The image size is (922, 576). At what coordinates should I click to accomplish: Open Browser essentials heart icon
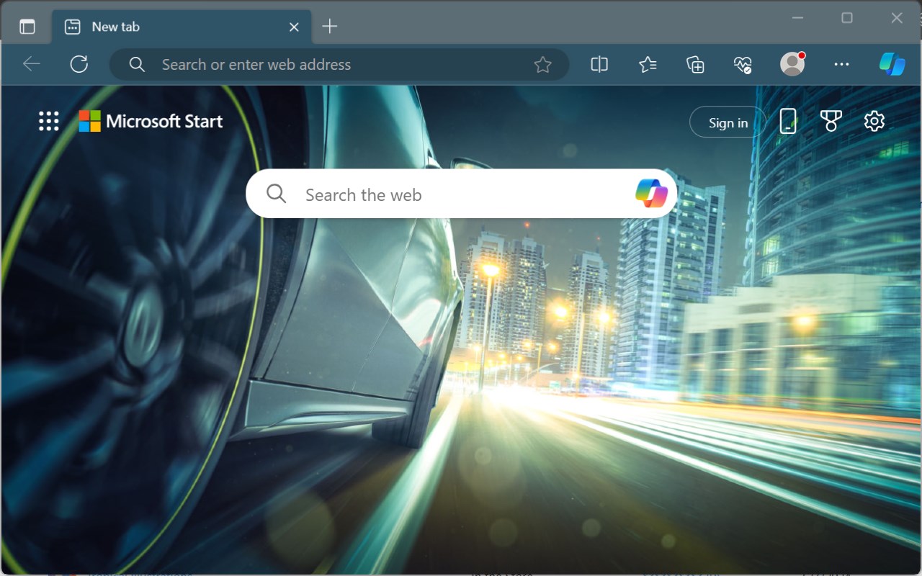point(743,65)
